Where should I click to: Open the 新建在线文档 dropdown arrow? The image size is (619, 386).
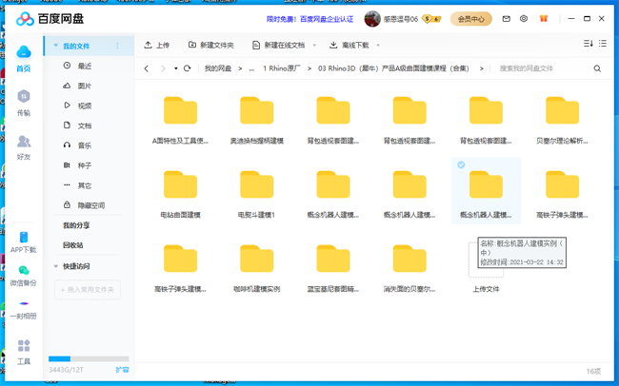click(314, 46)
